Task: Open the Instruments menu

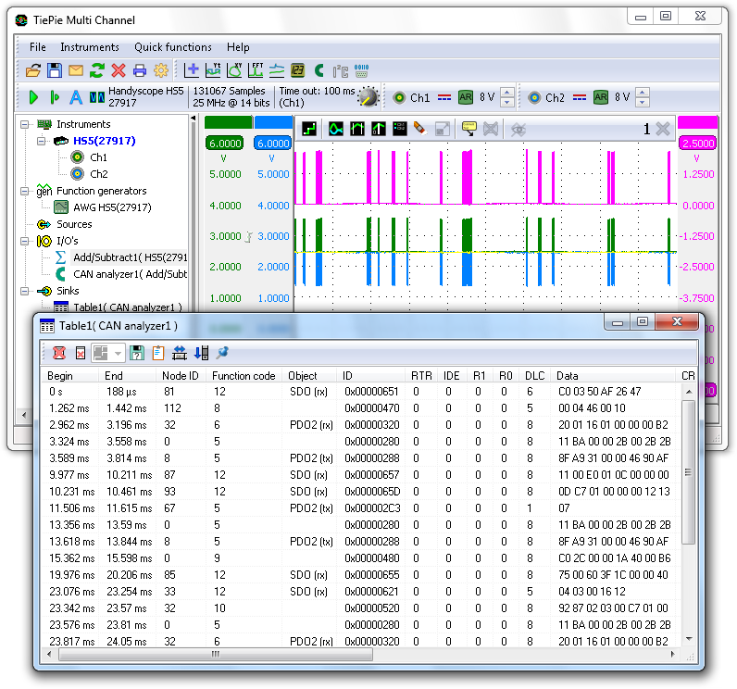Action: point(90,47)
